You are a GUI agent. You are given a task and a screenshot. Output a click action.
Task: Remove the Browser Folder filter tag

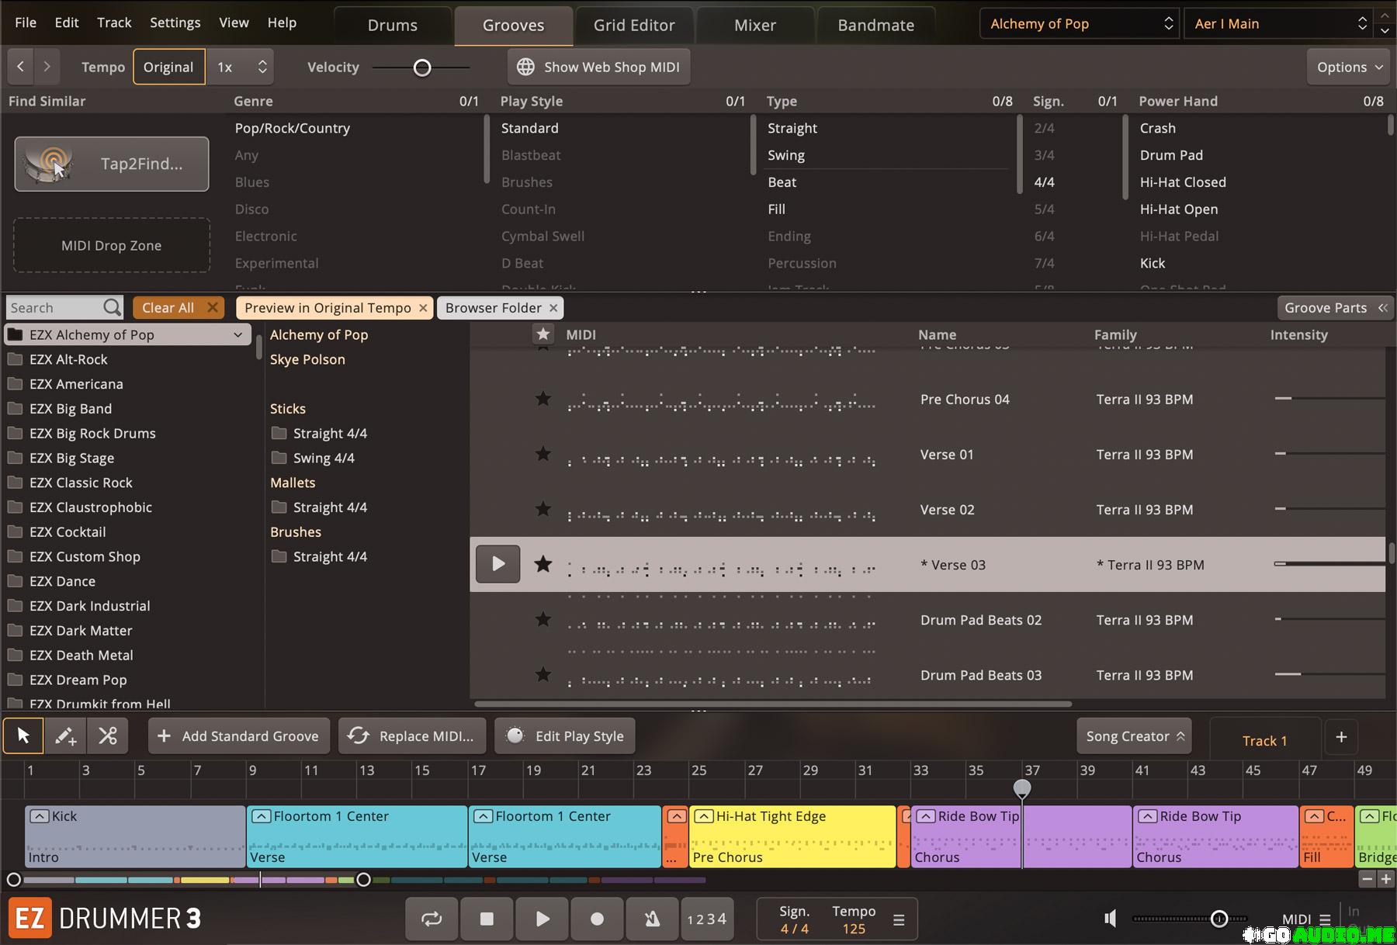pyautogui.click(x=553, y=308)
